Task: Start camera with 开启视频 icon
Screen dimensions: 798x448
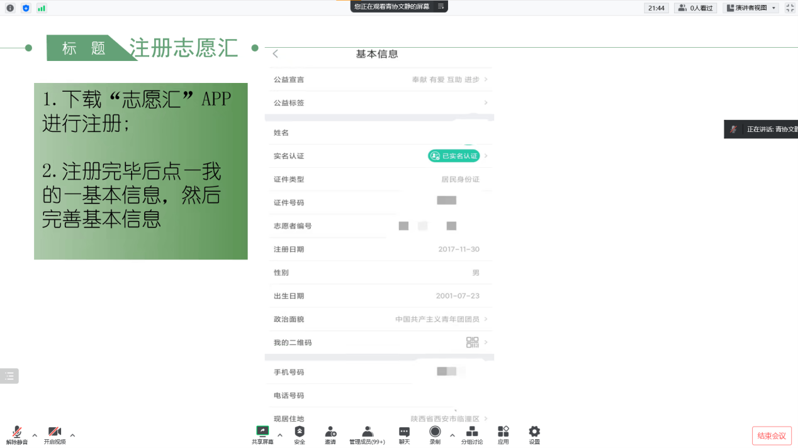Action: pyautogui.click(x=55, y=432)
